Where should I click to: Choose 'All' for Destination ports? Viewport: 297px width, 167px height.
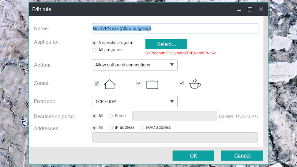pyautogui.click(x=94, y=116)
